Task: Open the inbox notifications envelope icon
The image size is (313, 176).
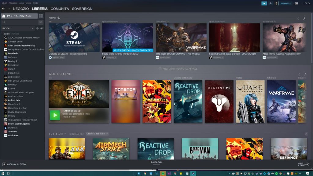Action: point(271,3)
